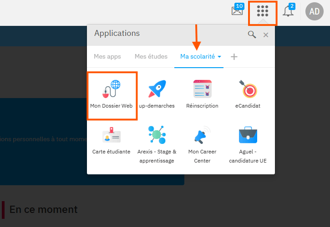The width and height of the screenshot is (330, 227).
Task: View notifications from the bell icon
Action: pyautogui.click(x=288, y=11)
